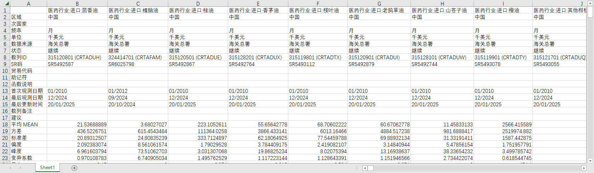The height and width of the screenshot is (173, 594).
Task: Click cell '医药行业:进口:茴香油'
Action: point(77,10)
